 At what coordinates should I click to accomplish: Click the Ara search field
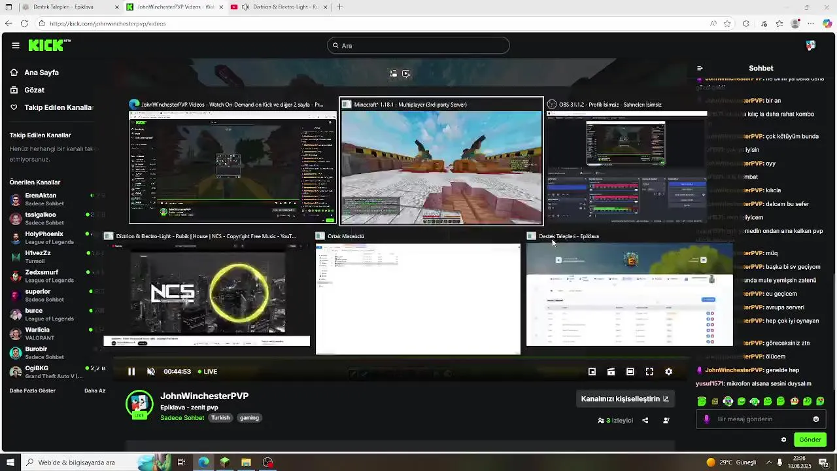point(418,45)
